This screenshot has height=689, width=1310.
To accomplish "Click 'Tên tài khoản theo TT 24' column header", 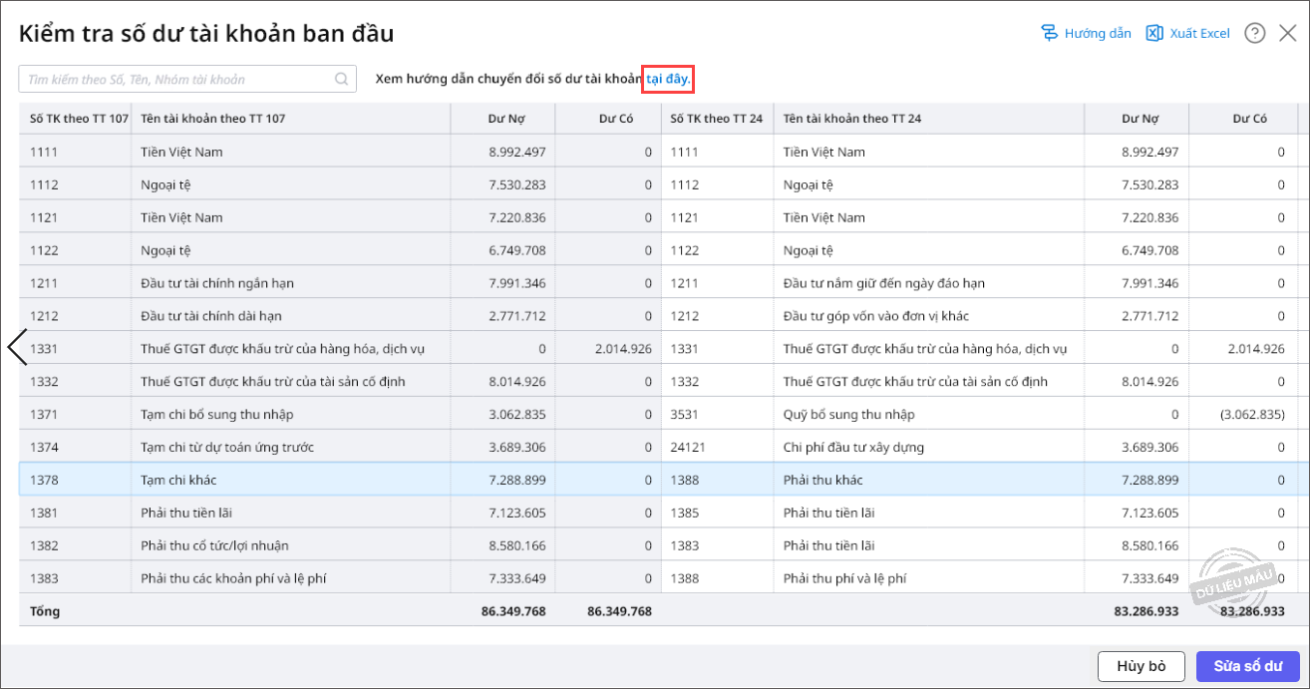I will [852, 119].
